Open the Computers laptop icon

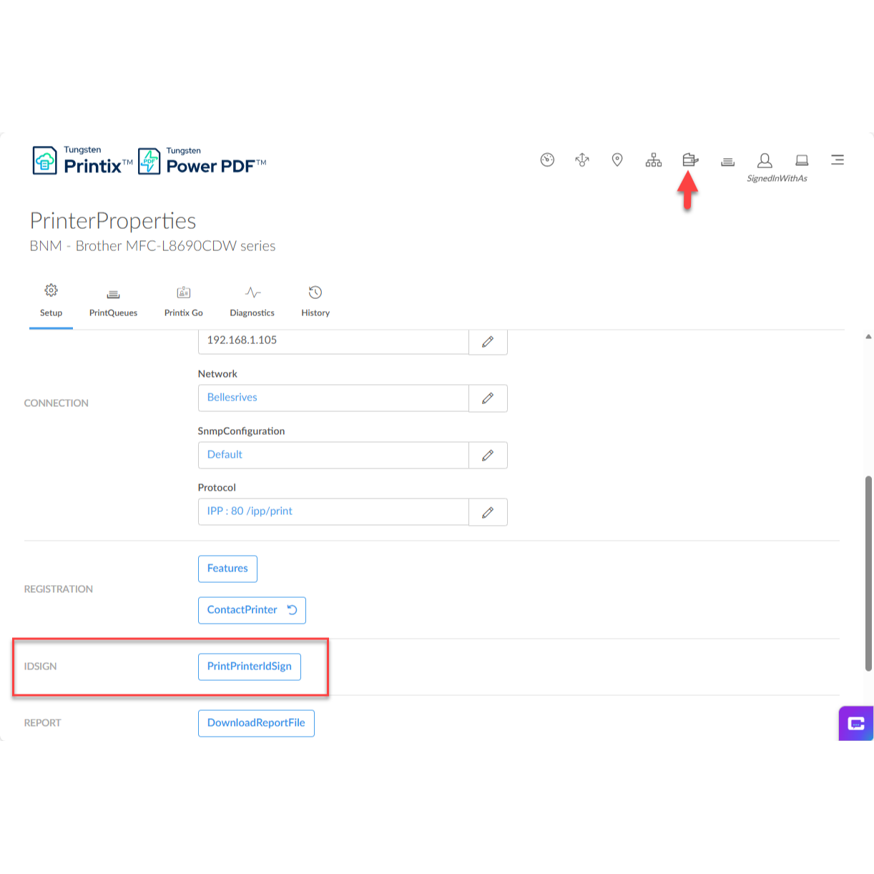[802, 160]
